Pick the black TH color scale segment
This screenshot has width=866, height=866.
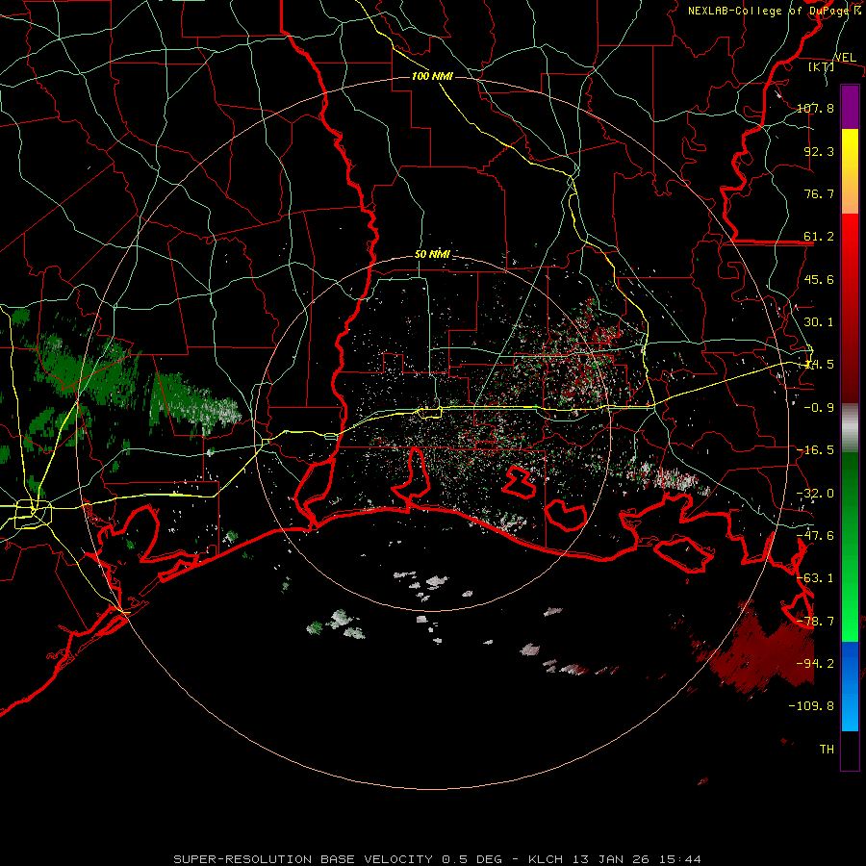(x=850, y=751)
